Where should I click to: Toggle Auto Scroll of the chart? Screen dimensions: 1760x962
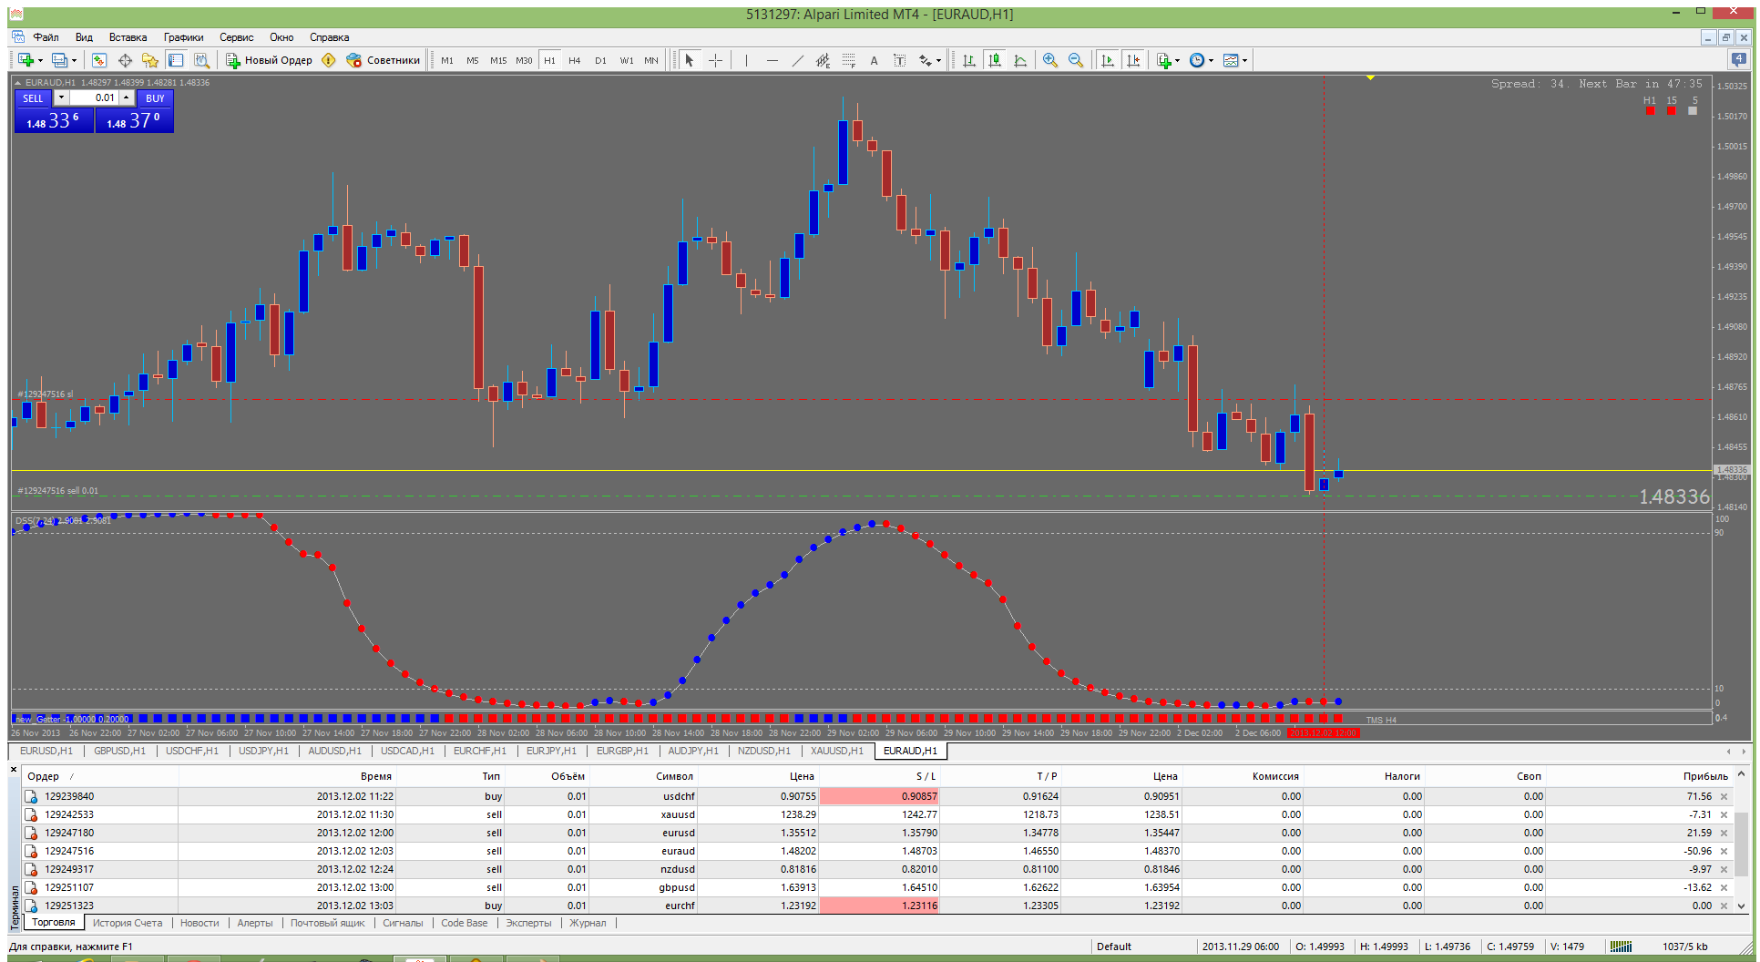[x=1108, y=60]
